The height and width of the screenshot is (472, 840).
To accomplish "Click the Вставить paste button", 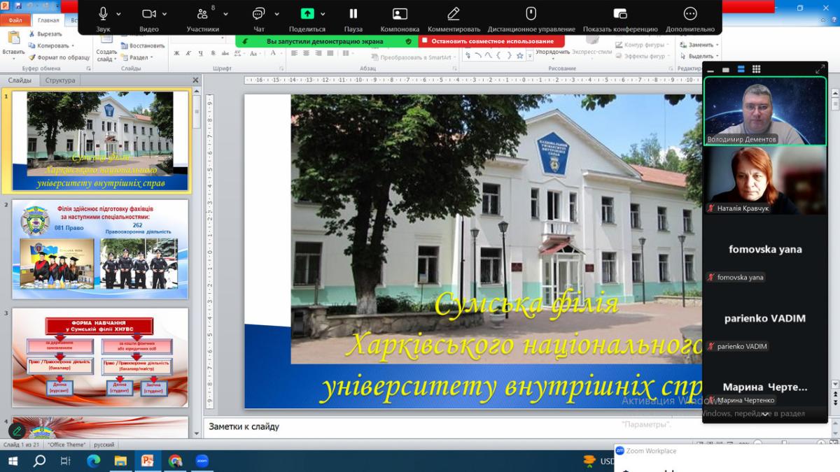I will (x=13, y=45).
